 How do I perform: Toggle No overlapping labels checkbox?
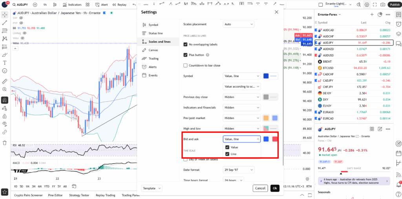point(186,44)
